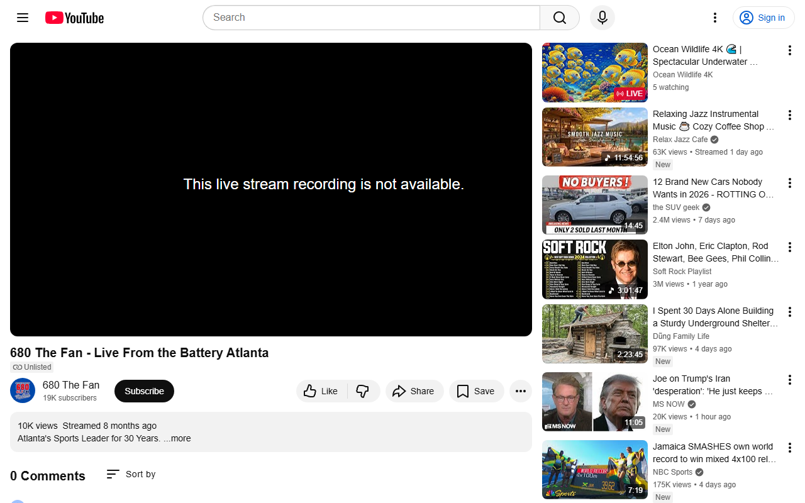Click the video title 680 The Fan Live

140,353
